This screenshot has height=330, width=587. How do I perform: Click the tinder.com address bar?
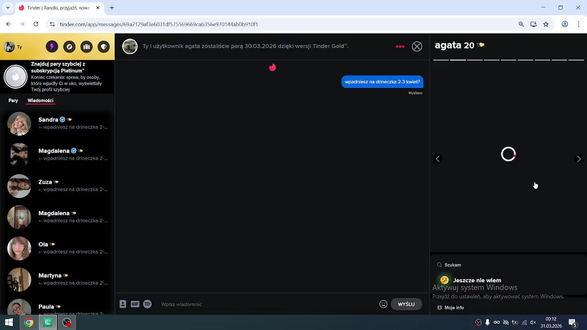pos(284,24)
